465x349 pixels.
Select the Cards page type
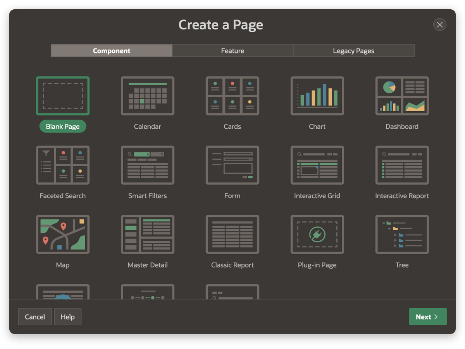click(232, 96)
